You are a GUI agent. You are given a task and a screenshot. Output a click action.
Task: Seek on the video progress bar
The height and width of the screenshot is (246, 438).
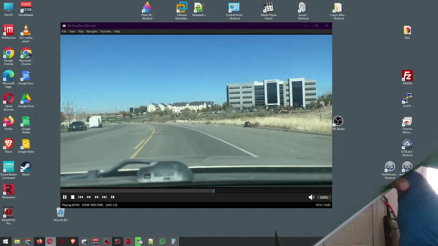pyautogui.click(x=196, y=191)
